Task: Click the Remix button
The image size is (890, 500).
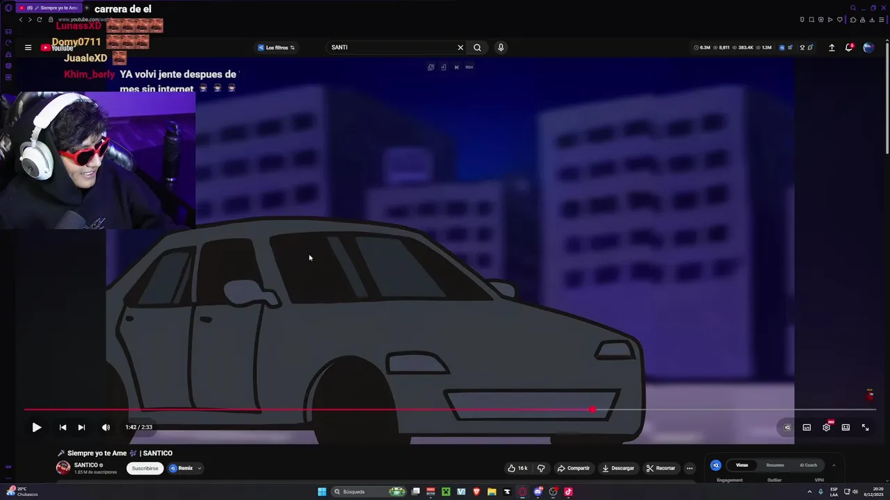Action: [x=181, y=468]
